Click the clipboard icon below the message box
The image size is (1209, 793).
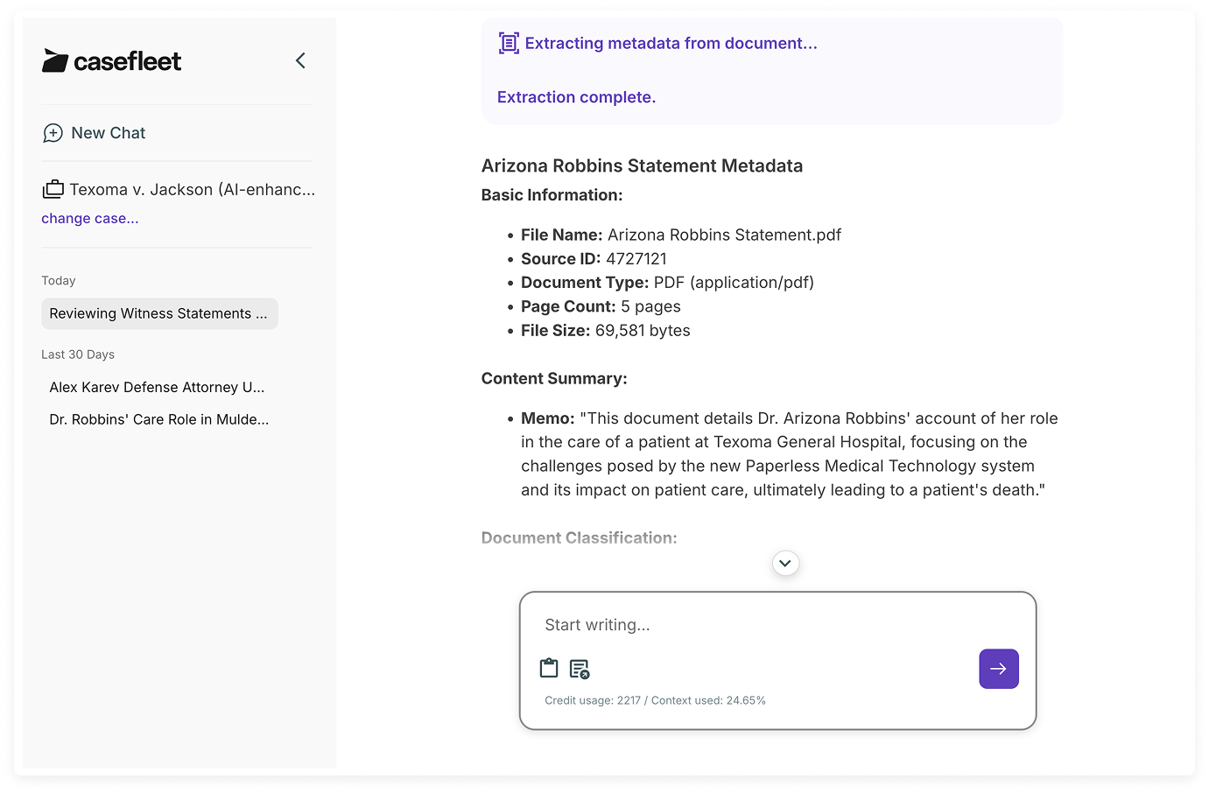click(x=549, y=667)
